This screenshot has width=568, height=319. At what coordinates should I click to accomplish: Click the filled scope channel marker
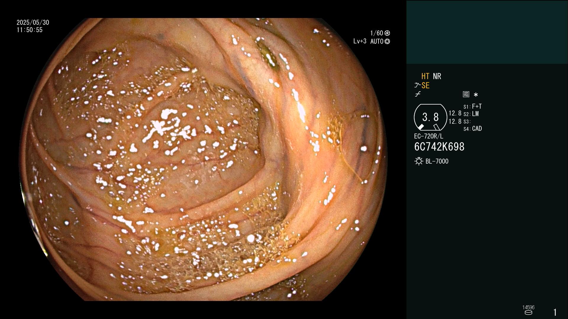click(x=421, y=127)
